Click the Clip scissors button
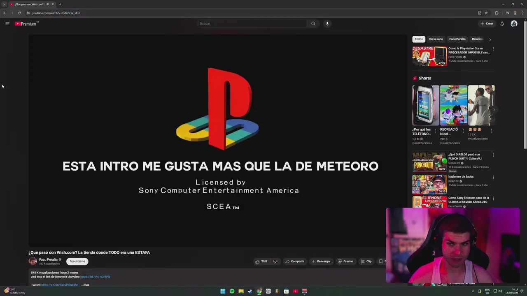 pos(366,261)
